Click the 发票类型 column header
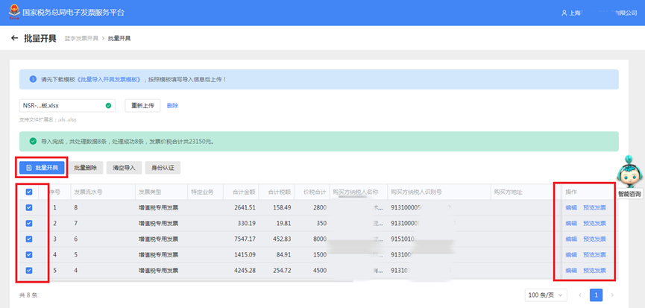Screen dimensions: 645x308 click(x=150, y=192)
